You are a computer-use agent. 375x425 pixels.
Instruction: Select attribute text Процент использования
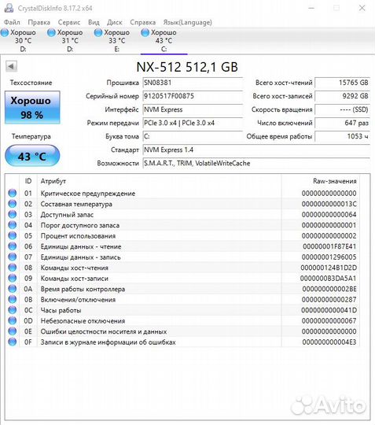click(x=78, y=236)
